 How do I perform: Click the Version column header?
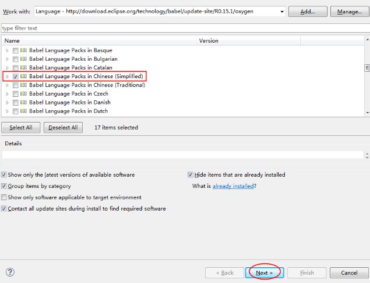[x=248, y=41]
